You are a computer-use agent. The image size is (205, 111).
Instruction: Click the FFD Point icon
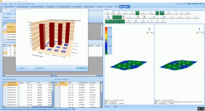pyautogui.click(x=144, y=17)
